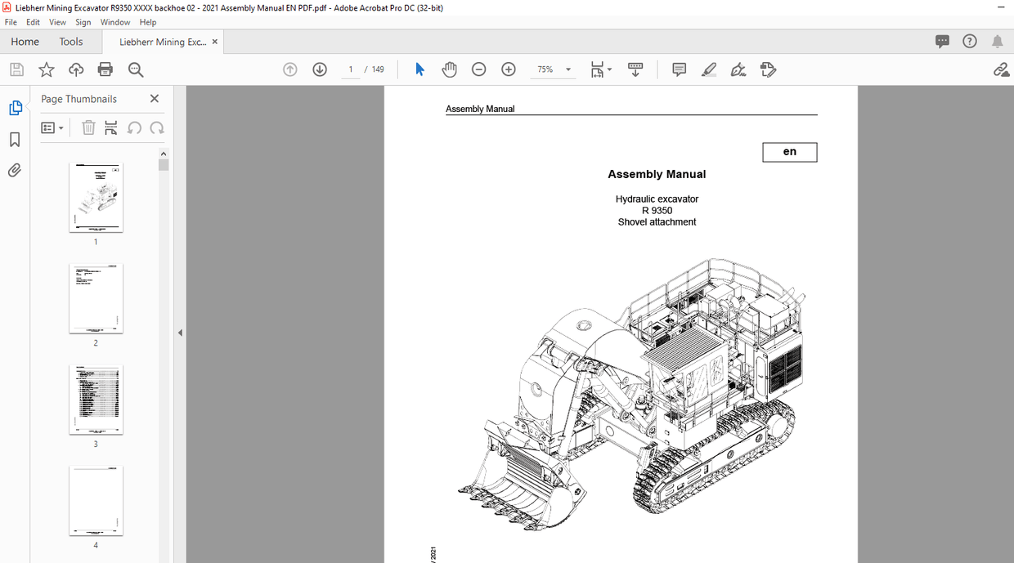
Task: Open the Bookmarks panel icon
Action: (16, 139)
